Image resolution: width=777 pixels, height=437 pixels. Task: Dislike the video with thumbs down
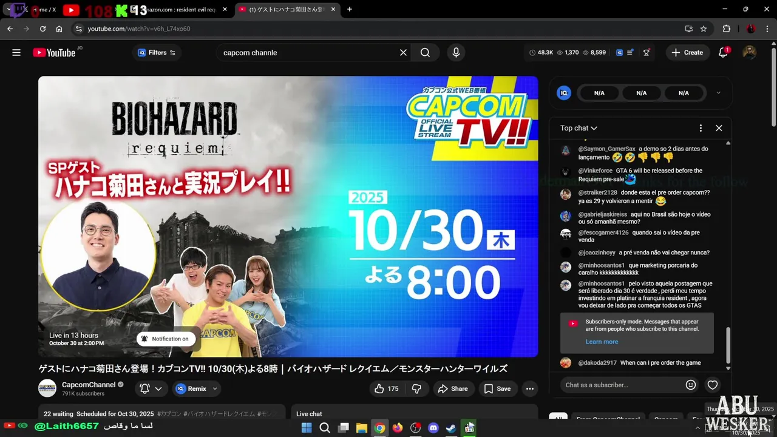tap(416, 388)
